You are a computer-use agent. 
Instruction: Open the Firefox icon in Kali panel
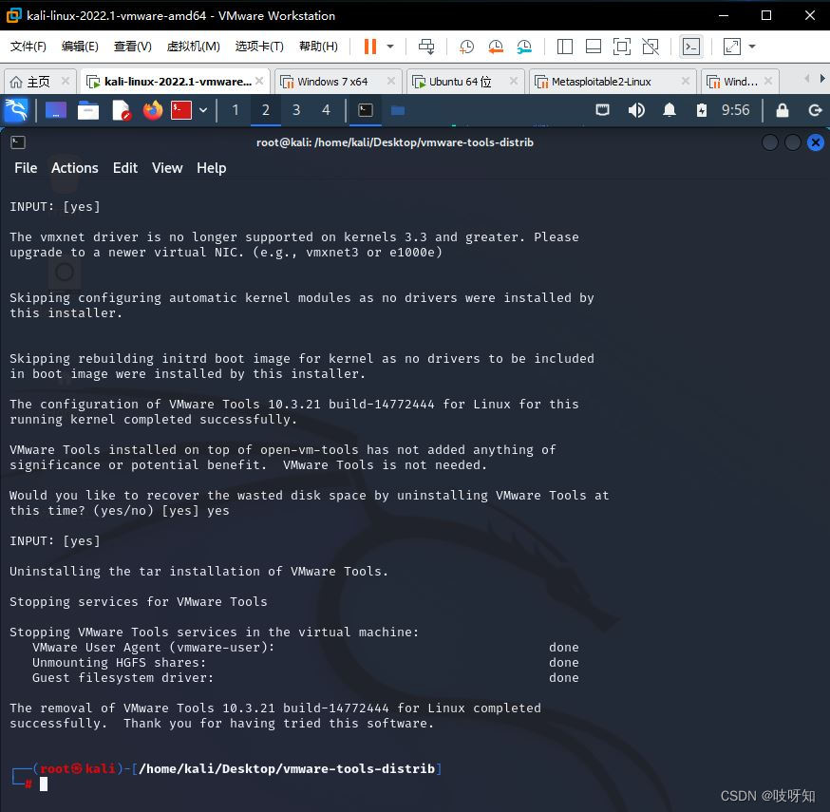(x=152, y=110)
